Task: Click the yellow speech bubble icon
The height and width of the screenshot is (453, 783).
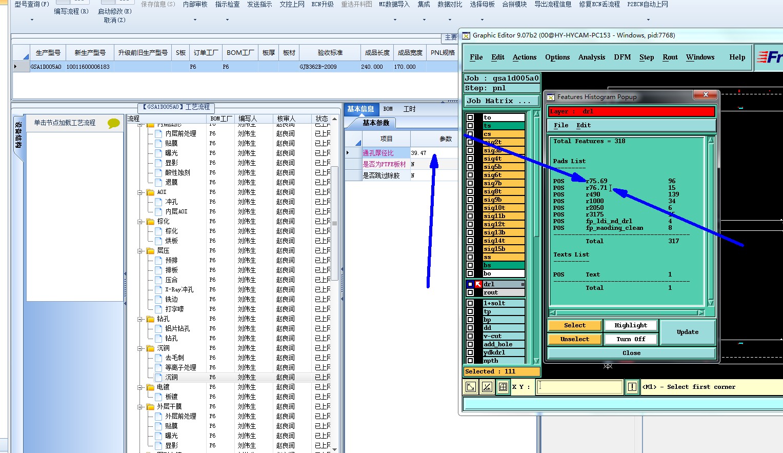Action: tap(113, 123)
